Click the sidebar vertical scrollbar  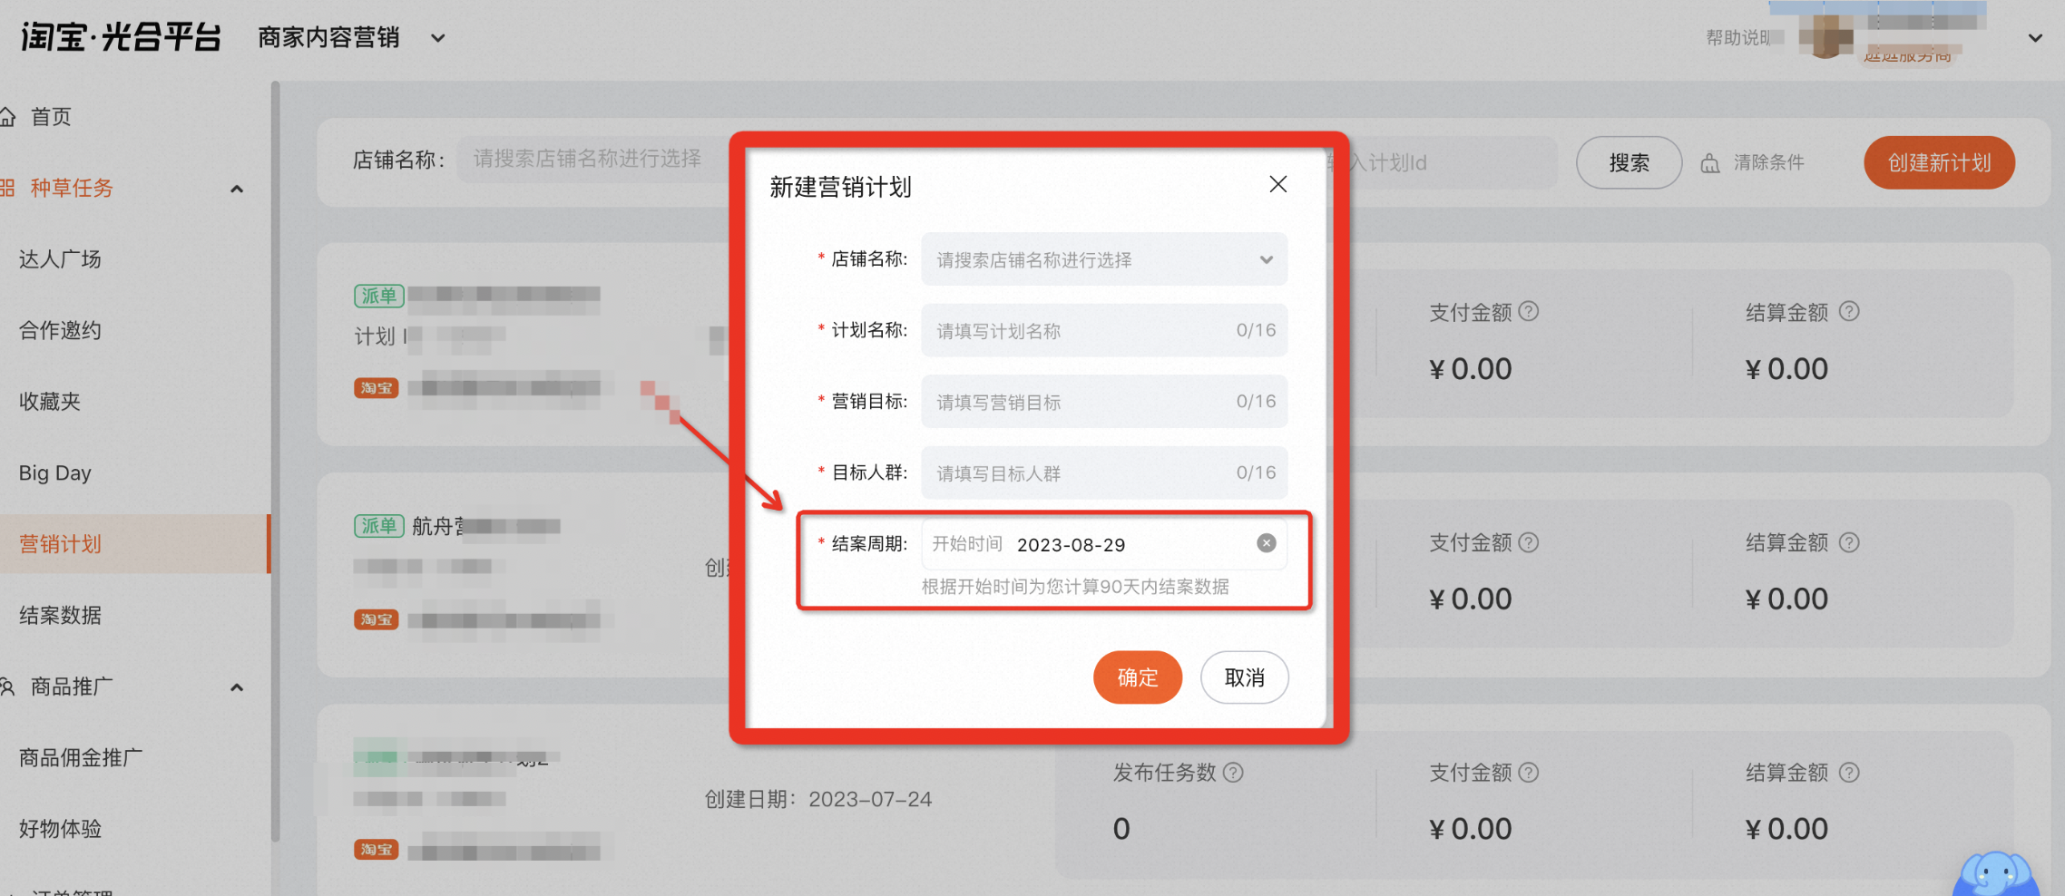point(275,463)
